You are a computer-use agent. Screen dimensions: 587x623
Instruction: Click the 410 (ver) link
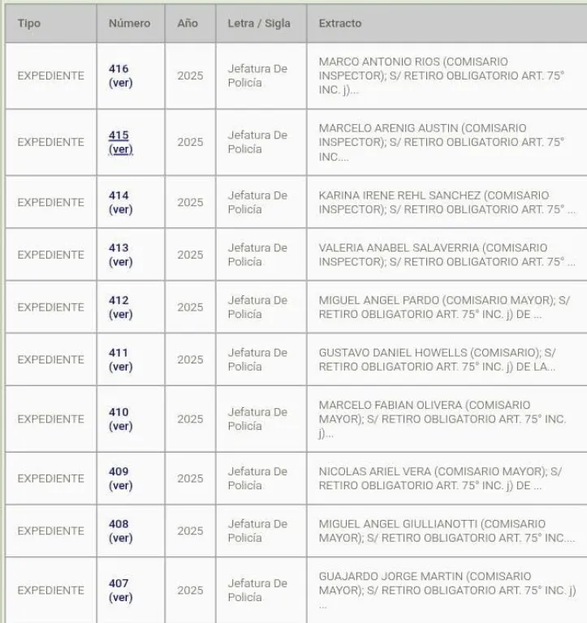pyautogui.click(x=120, y=419)
